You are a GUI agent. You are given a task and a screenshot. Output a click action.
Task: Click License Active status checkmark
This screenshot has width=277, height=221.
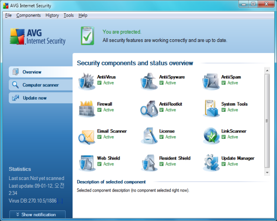click(x=162, y=137)
